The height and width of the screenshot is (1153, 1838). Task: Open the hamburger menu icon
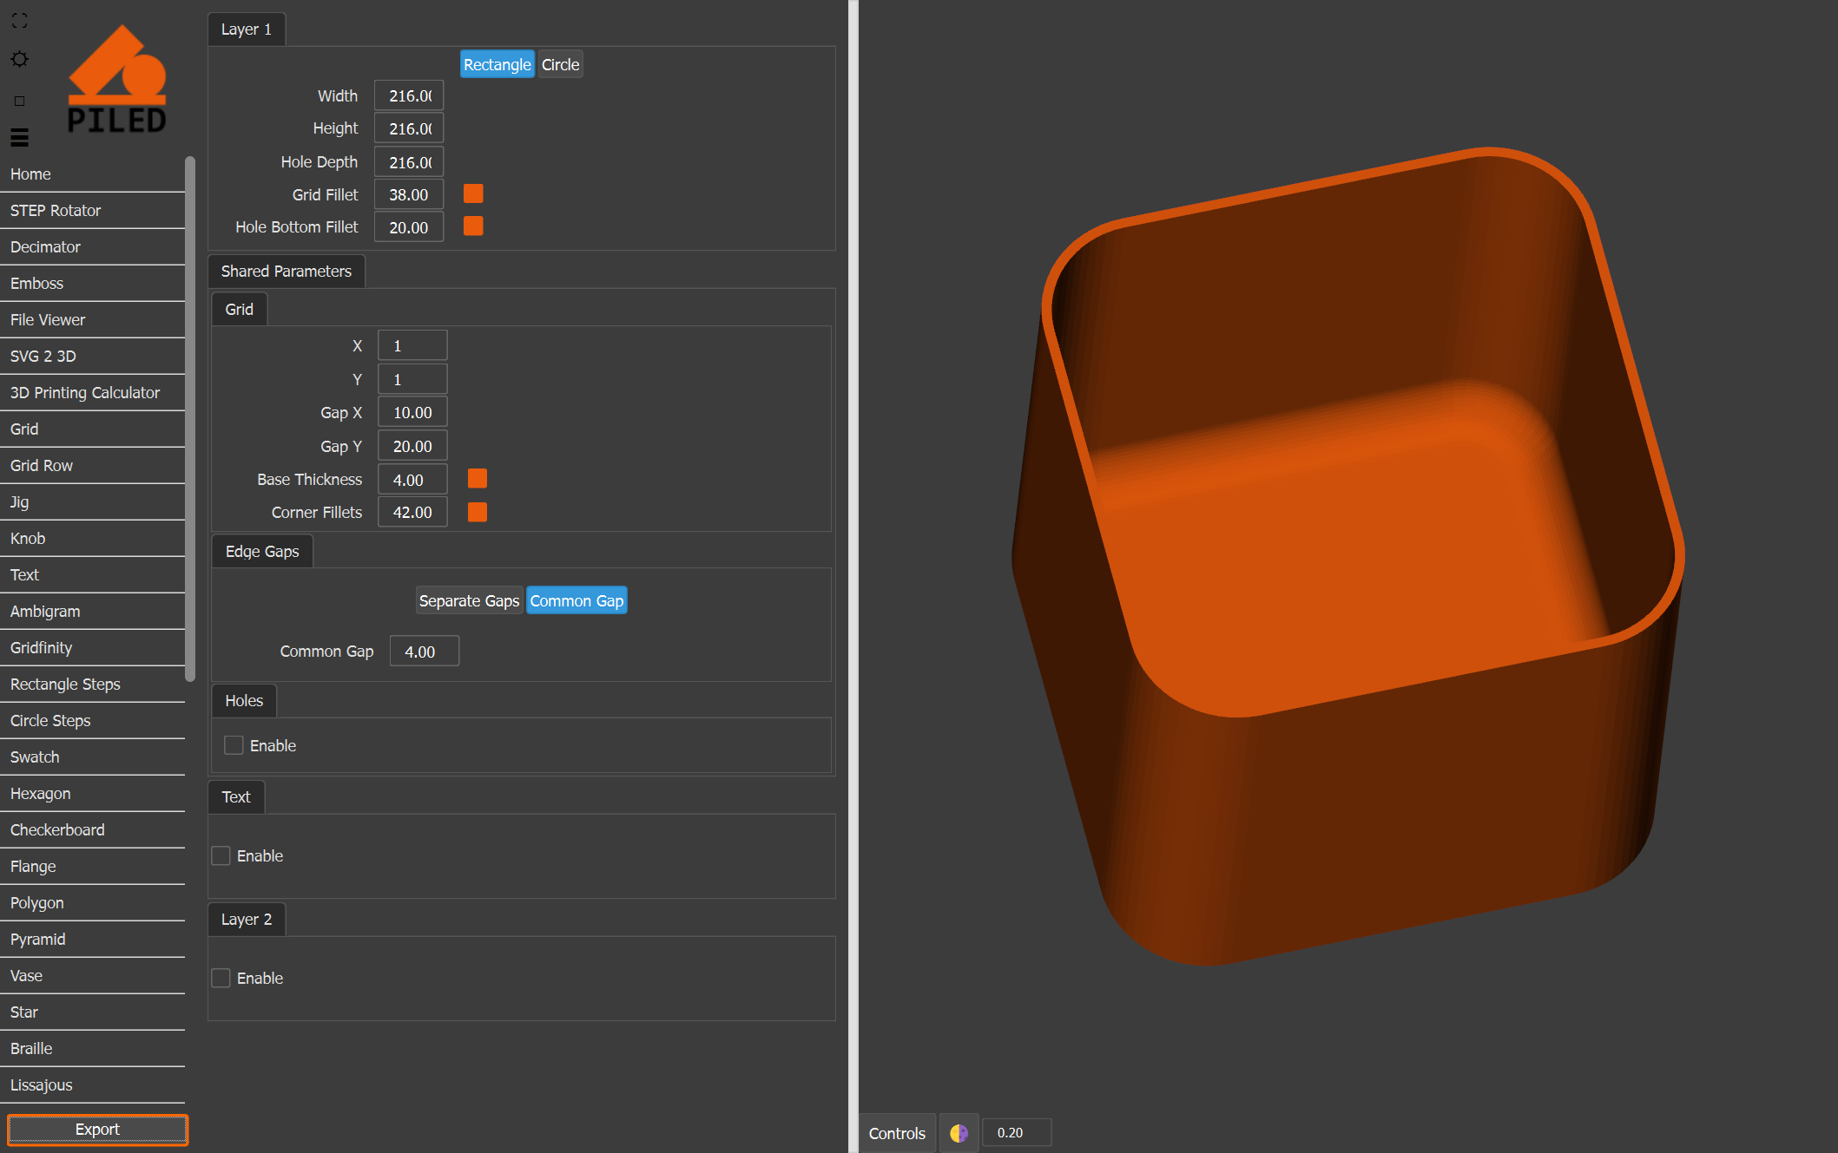[19, 137]
